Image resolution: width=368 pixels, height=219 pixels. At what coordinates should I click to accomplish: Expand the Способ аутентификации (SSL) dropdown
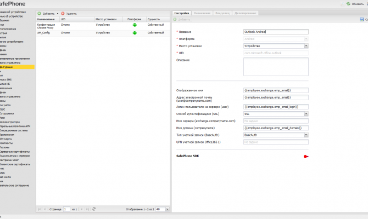pyautogui.click(x=306, y=114)
